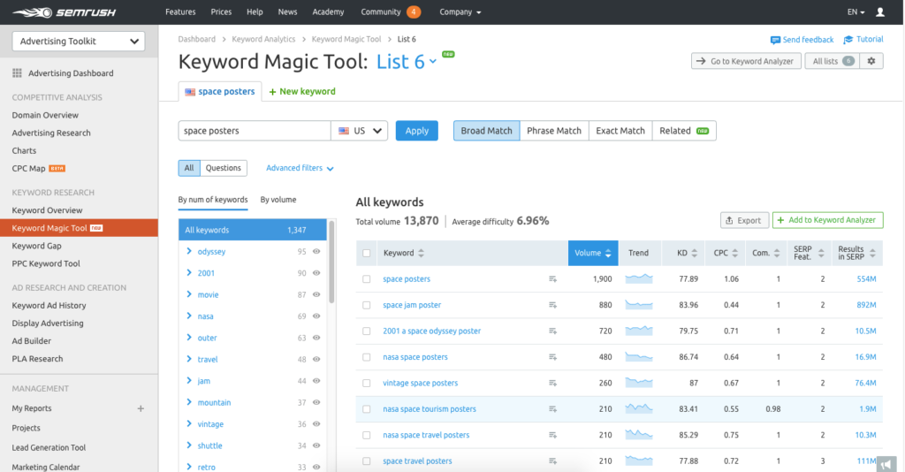This screenshot has width=905, height=472.
Task: Click add-to-list icon for nasa space tourism posters
Action: coord(552,409)
